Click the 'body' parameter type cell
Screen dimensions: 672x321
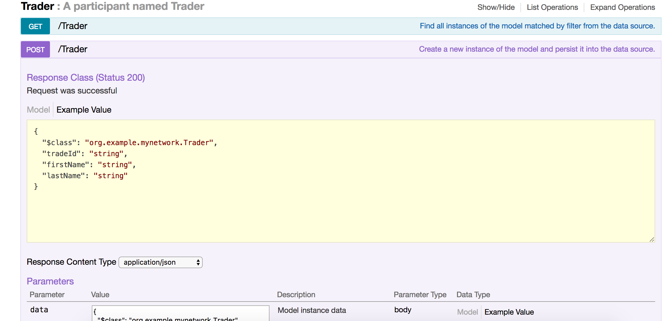click(403, 310)
